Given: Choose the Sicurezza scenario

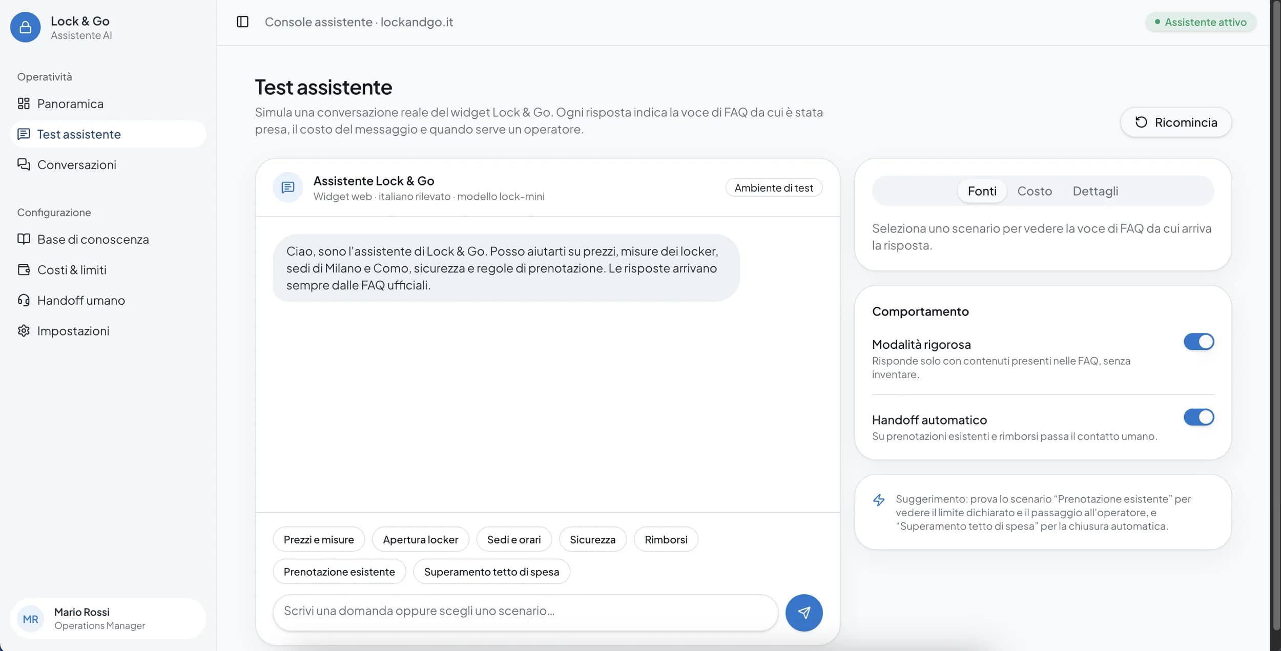Looking at the screenshot, I should pyautogui.click(x=592, y=539).
